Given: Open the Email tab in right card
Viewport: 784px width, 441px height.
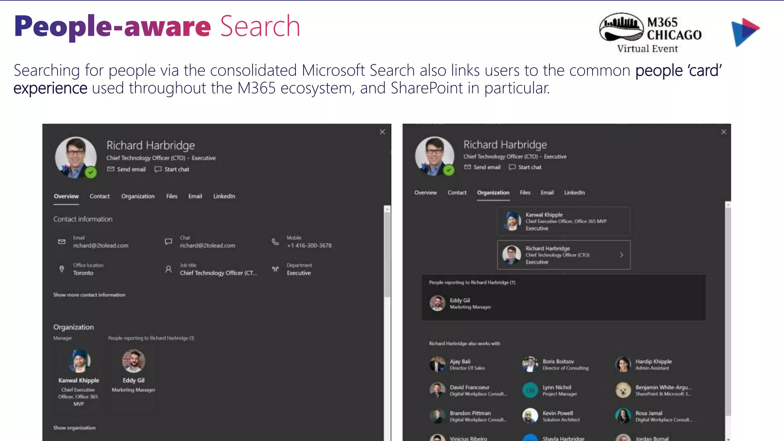Looking at the screenshot, I should [547, 193].
